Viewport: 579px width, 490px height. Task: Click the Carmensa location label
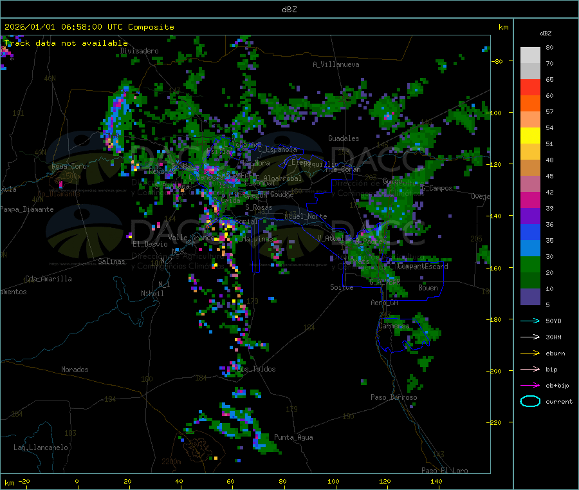coord(394,326)
